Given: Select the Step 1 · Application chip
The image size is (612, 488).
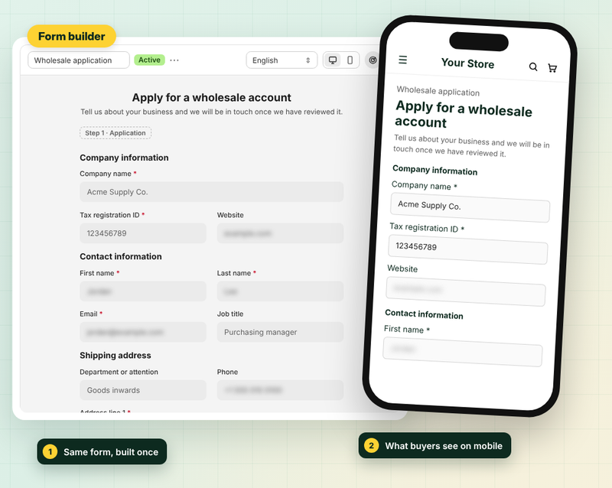Looking at the screenshot, I should click(116, 133).
